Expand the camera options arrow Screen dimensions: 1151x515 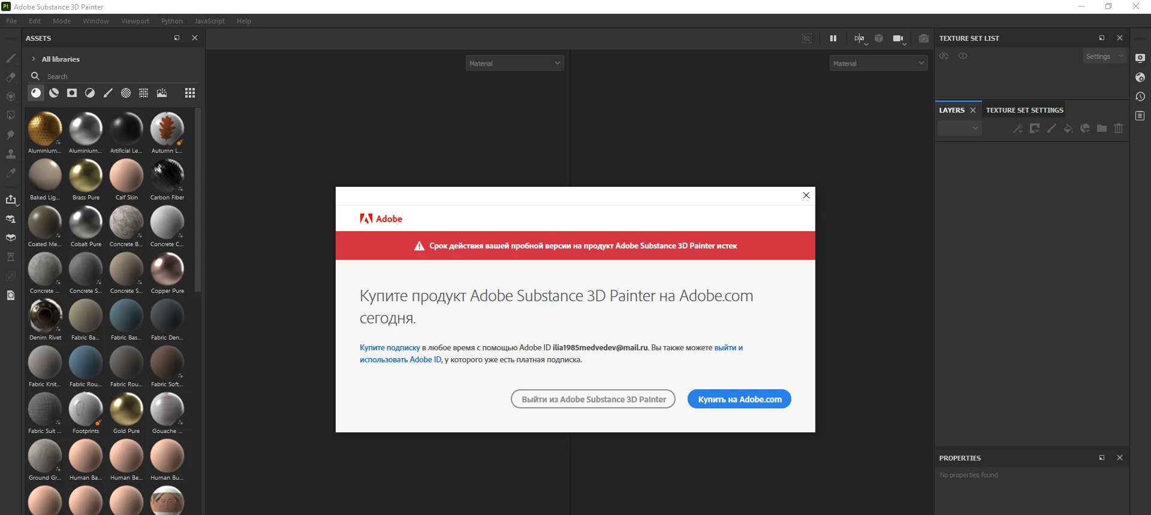905,44
